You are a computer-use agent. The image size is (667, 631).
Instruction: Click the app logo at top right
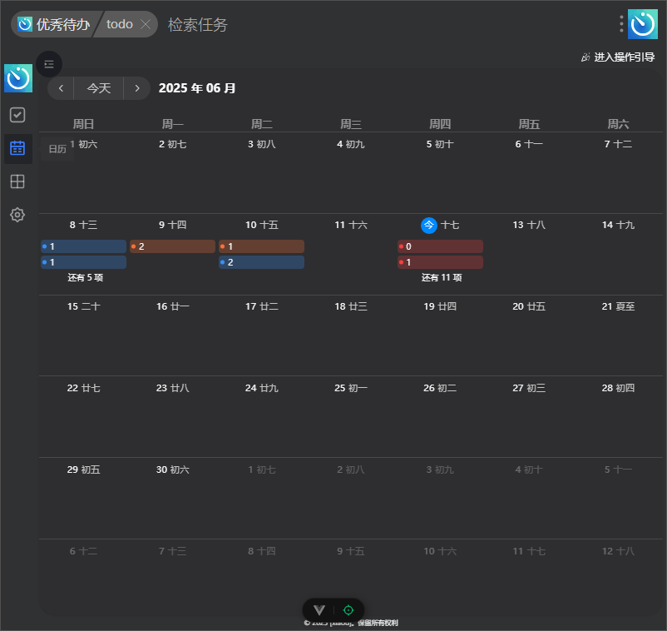tap(642, 24)
